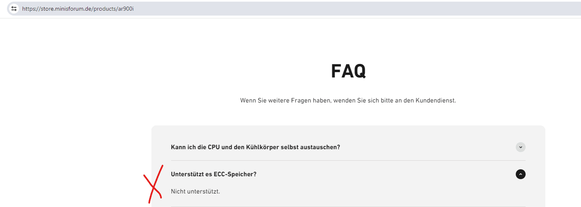This screenshot has height=207, width=581.
Task: Focus the empty area of the address bar
Action: [x=328, y=9]
